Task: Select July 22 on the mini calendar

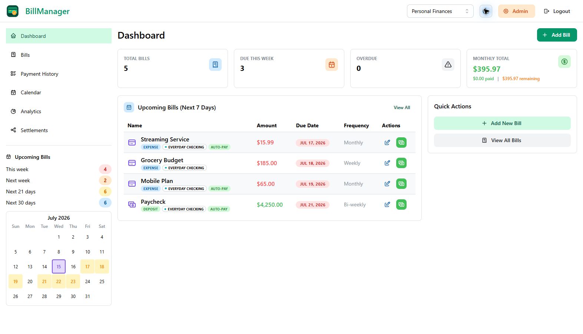Action: coord(59,281)
